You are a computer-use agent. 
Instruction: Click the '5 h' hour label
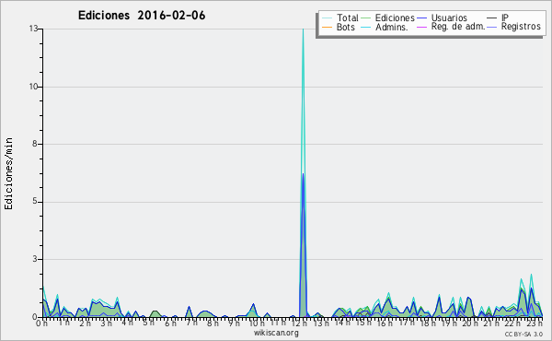(x=148, y=323)
